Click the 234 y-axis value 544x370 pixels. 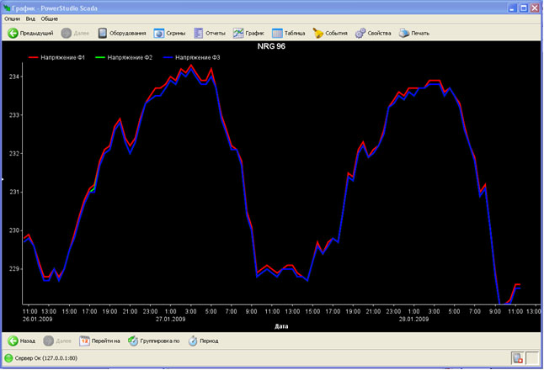coord(13,77)
